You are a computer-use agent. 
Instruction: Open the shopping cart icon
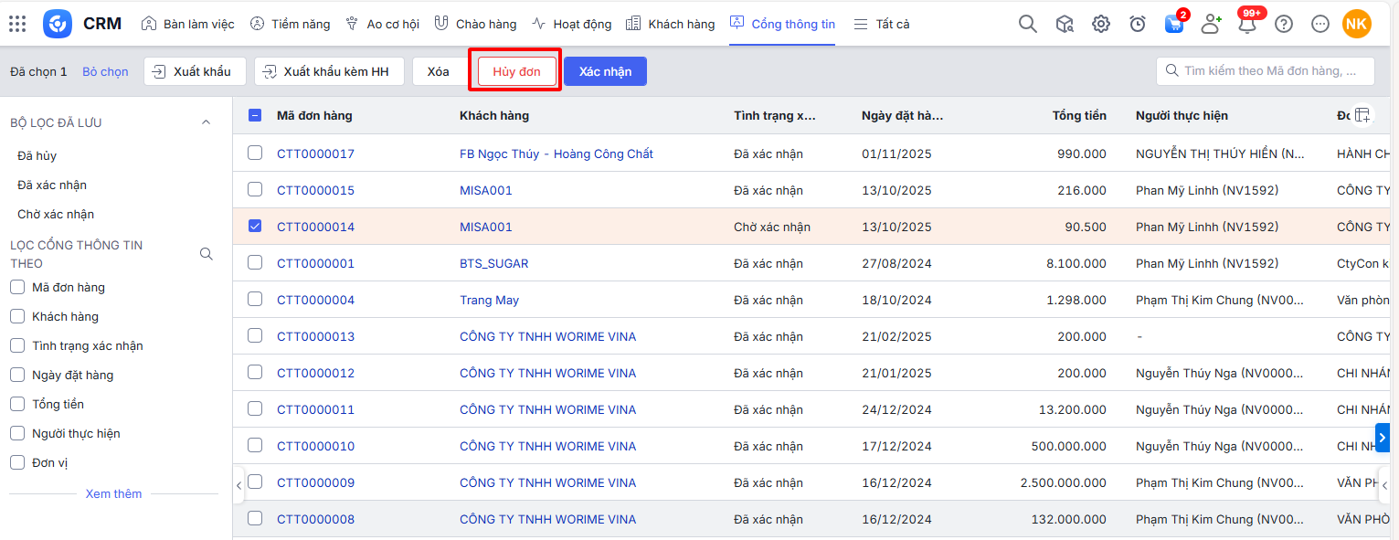(x=1174, y=25)
